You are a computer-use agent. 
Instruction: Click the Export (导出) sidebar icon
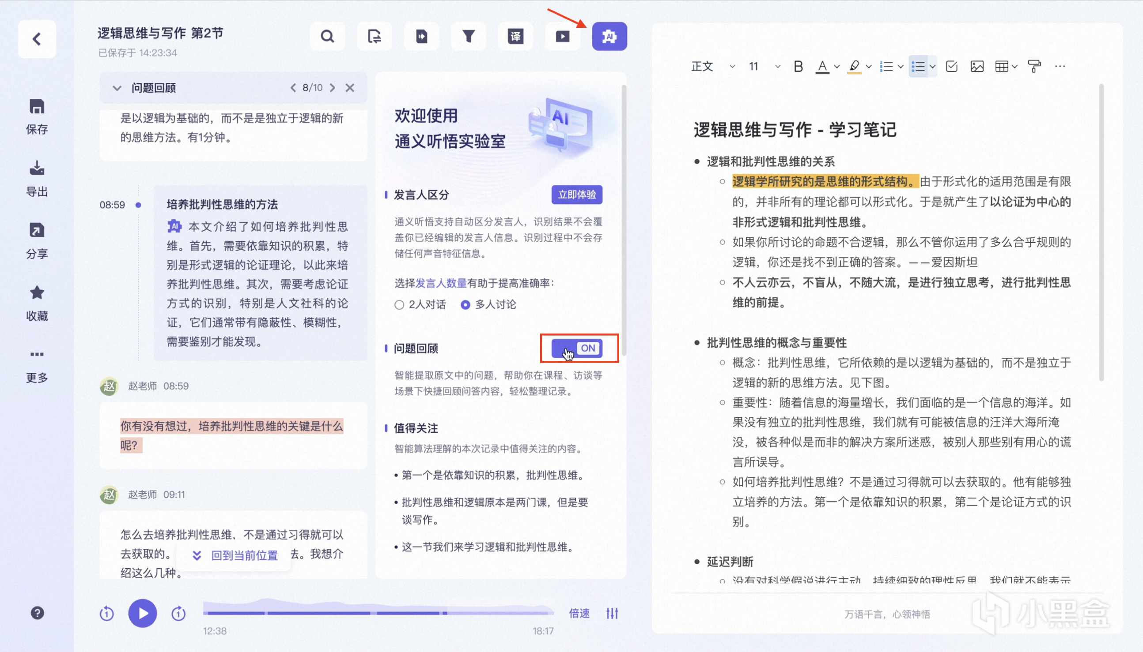click(37, 169)
